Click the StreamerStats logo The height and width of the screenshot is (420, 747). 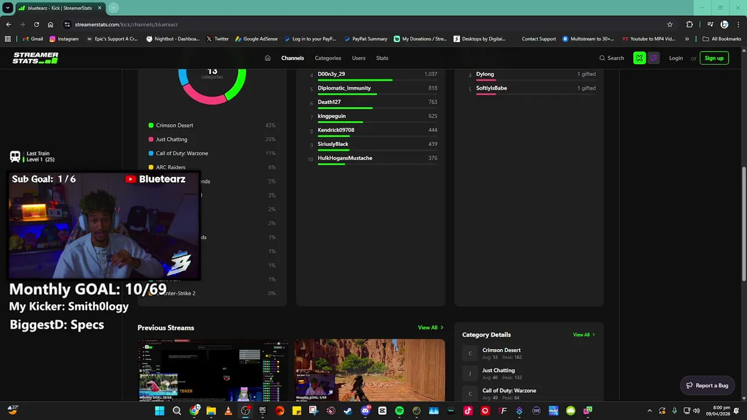click(x=36, y=58)
